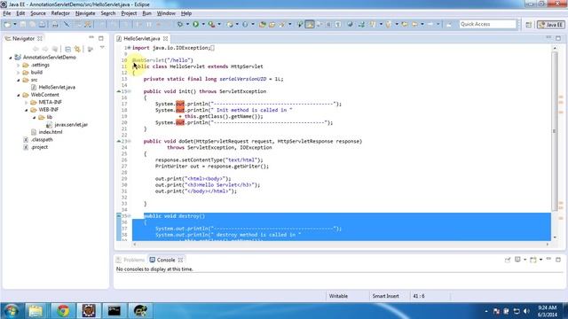
Task: Expand the .settings folder
Action: point(19,65)
